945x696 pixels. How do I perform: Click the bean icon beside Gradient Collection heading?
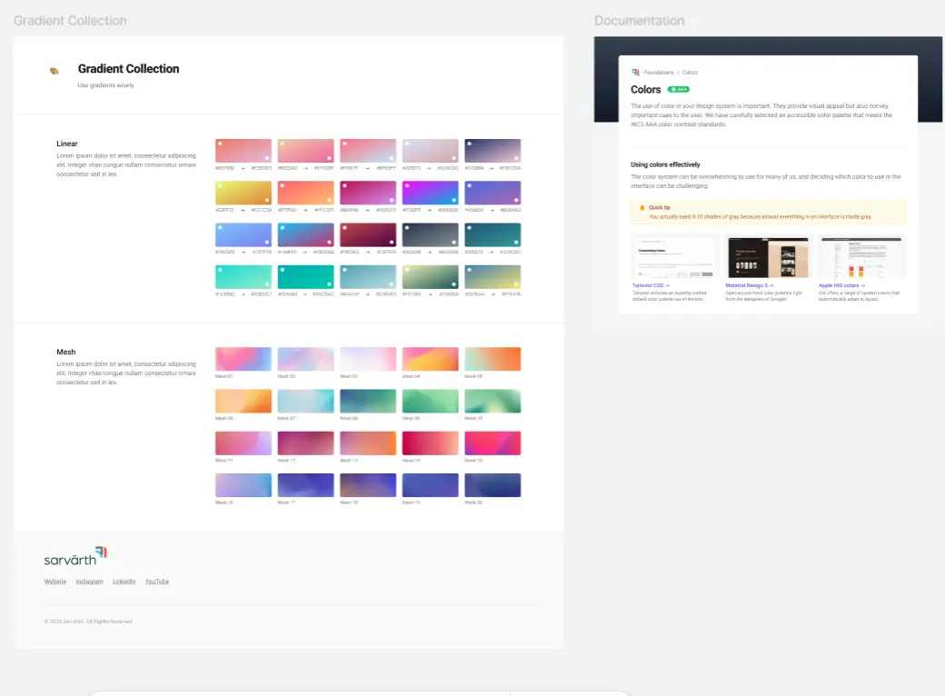(x=54, y=71)
